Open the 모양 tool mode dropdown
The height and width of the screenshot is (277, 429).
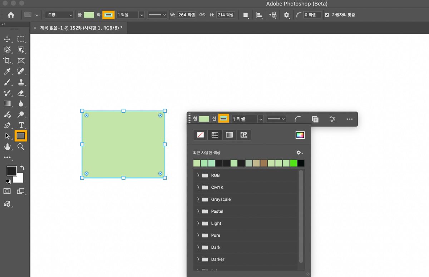[x=59, y=15]
